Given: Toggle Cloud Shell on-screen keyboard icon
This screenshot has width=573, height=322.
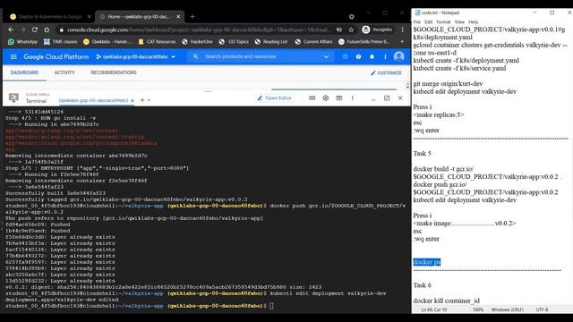Looking at the screenshot, I should (312, 98).
